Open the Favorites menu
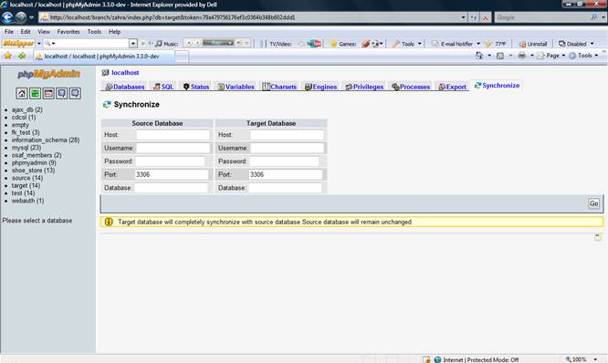 (68, 32)
